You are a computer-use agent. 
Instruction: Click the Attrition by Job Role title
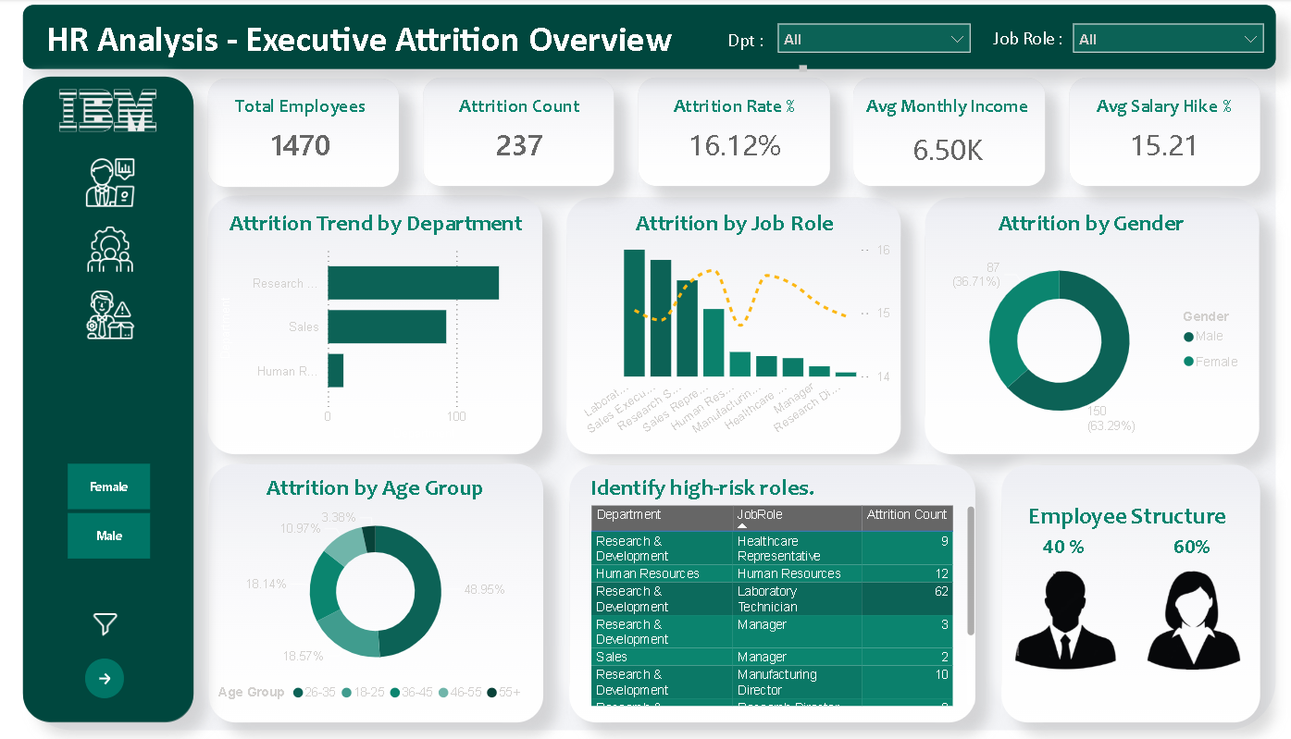[x=734, y=223]
